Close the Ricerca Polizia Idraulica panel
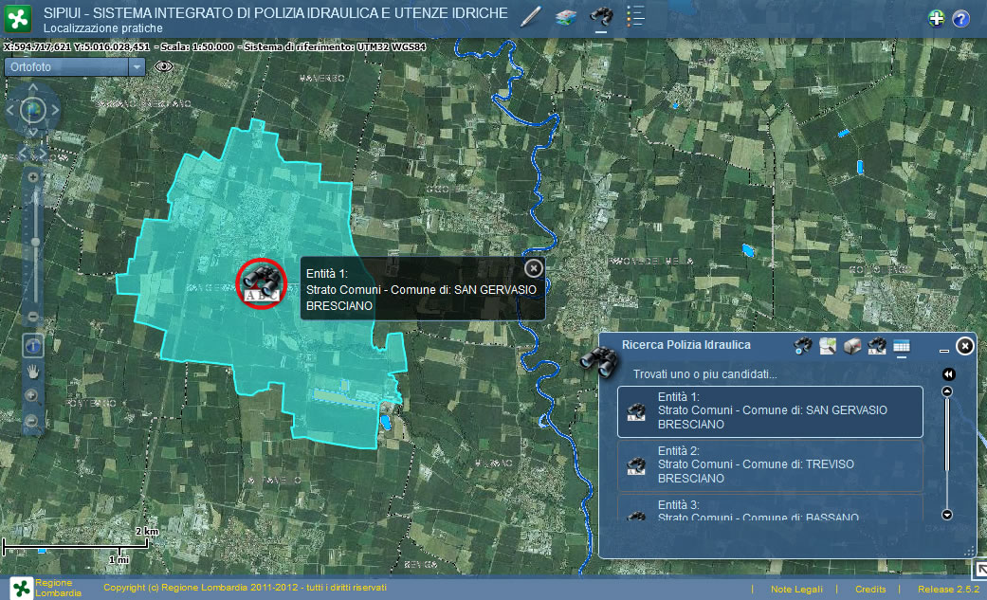 coord(965,346)
